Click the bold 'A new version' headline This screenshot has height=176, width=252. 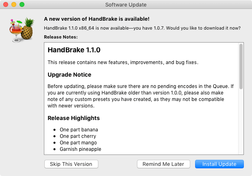coord(97,19)
